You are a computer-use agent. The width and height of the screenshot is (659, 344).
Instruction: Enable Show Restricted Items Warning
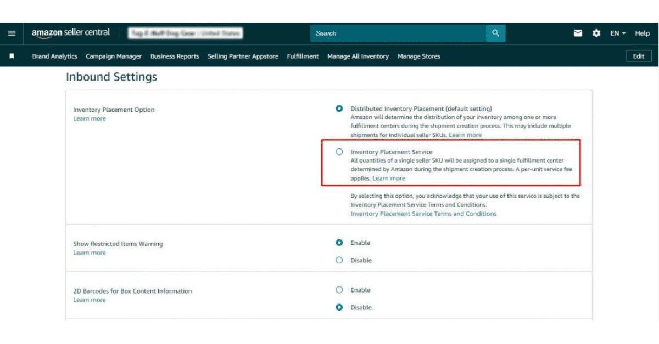339,243
